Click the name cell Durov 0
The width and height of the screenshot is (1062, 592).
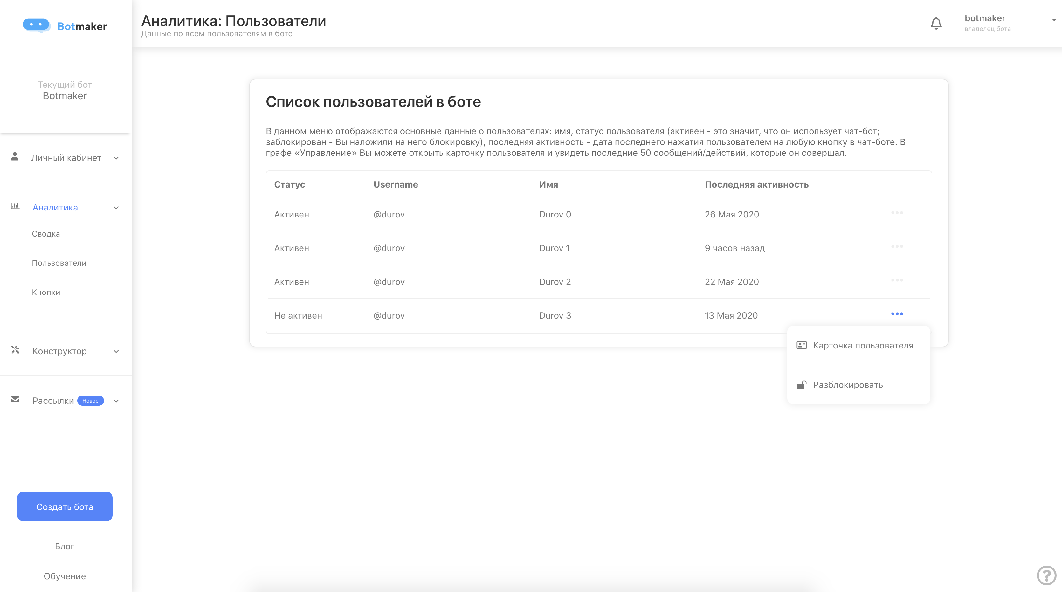tap(555, 214)
